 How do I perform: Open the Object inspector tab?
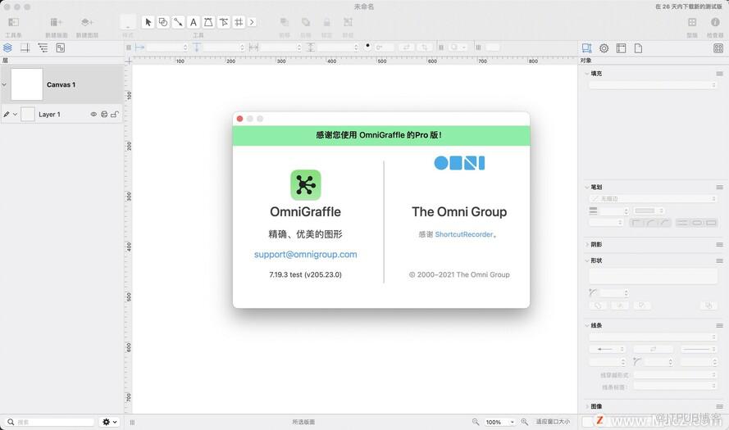pyautogui.click(x=587, y=48)
